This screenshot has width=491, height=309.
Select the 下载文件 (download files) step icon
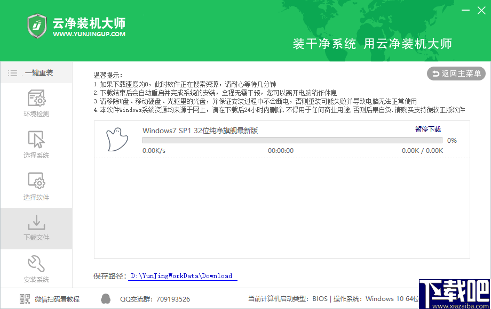(x=36, y=223)
